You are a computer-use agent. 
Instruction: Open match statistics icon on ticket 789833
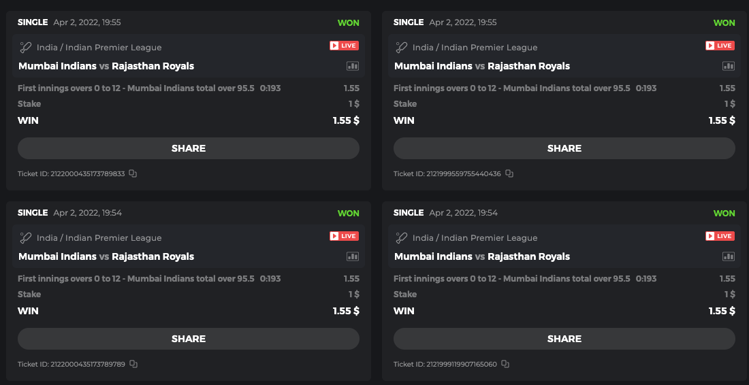point(352,66)
